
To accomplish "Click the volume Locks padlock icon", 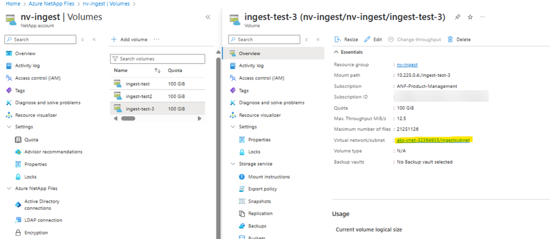I will (x=242, y=152).
